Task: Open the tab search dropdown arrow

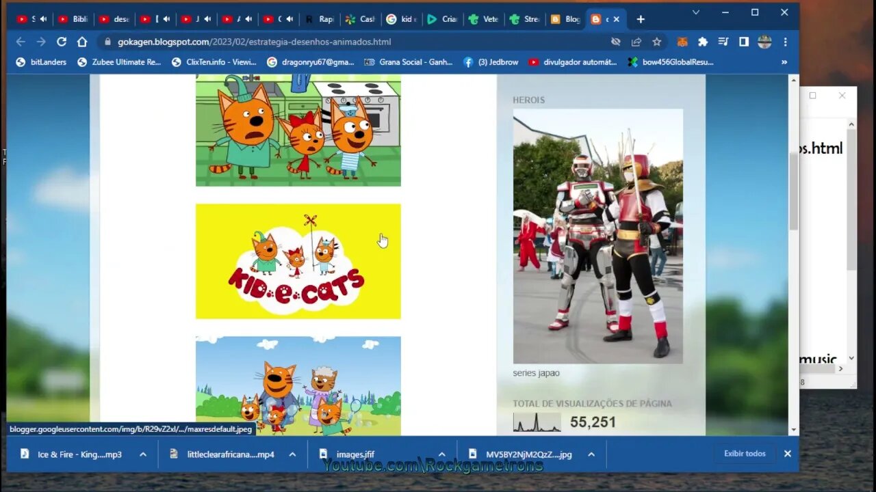Action: (696, 12)
